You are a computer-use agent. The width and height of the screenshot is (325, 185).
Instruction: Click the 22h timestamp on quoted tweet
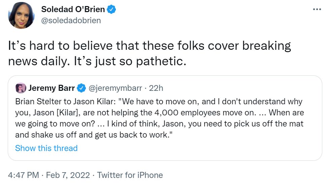coord(156,88)
